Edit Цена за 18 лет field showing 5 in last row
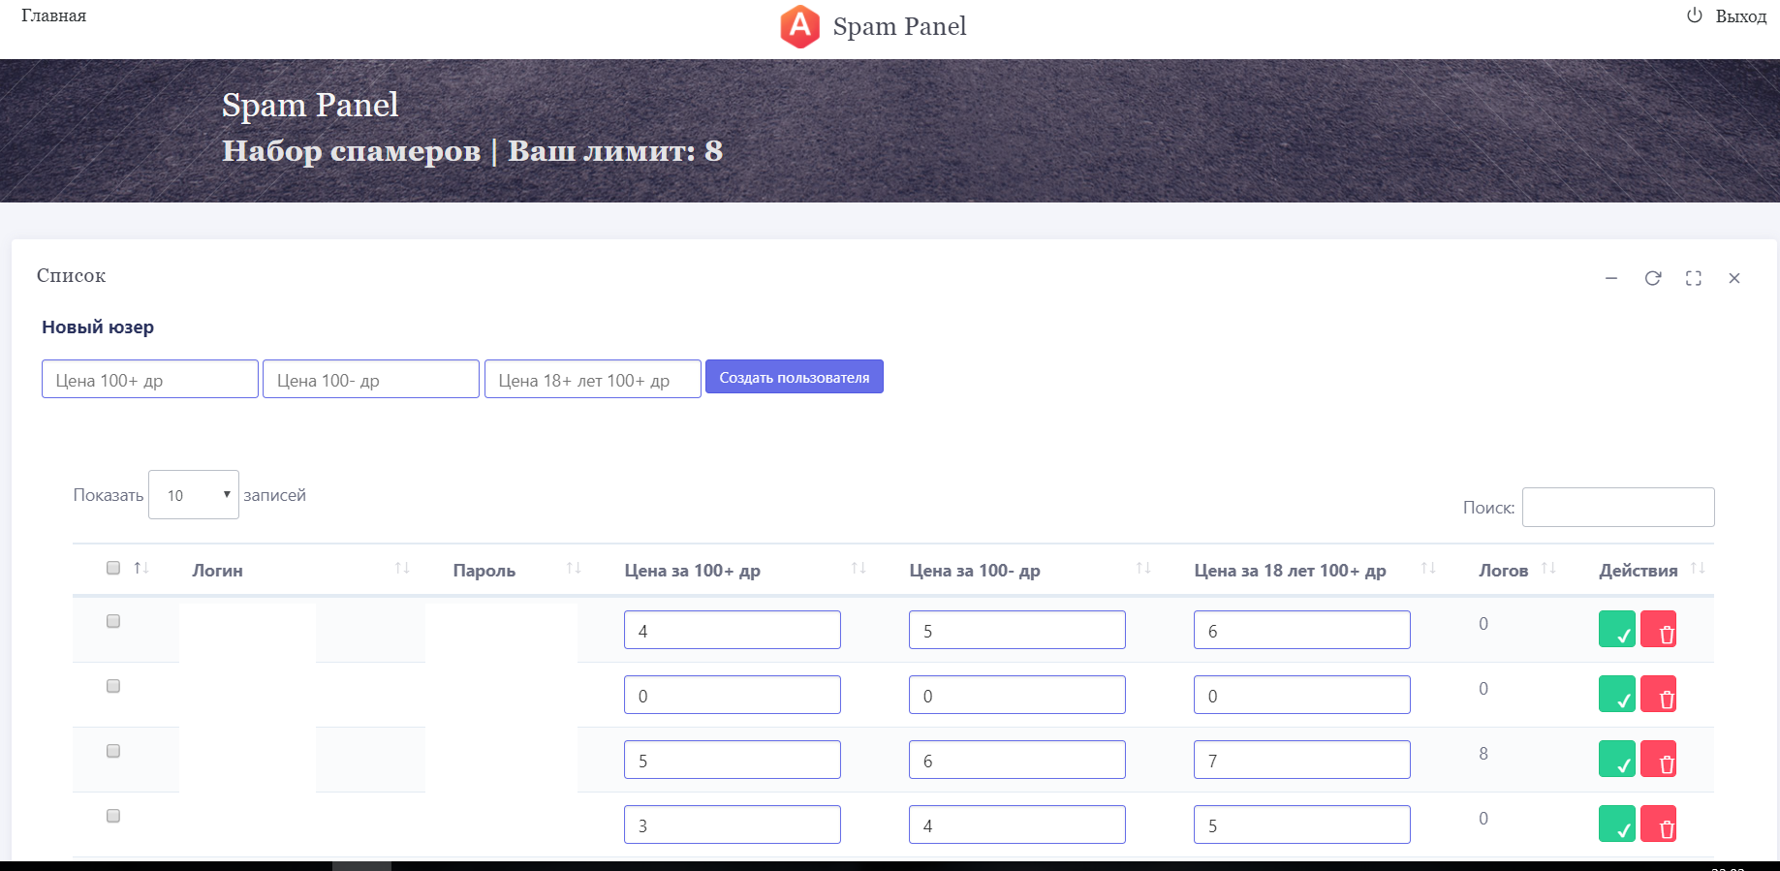1780x871 pixels. tap(1302, 824)
